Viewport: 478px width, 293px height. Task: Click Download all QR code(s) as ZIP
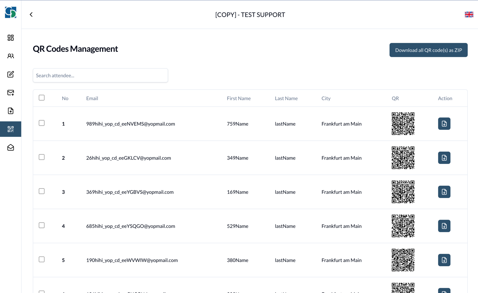(428, 50)
